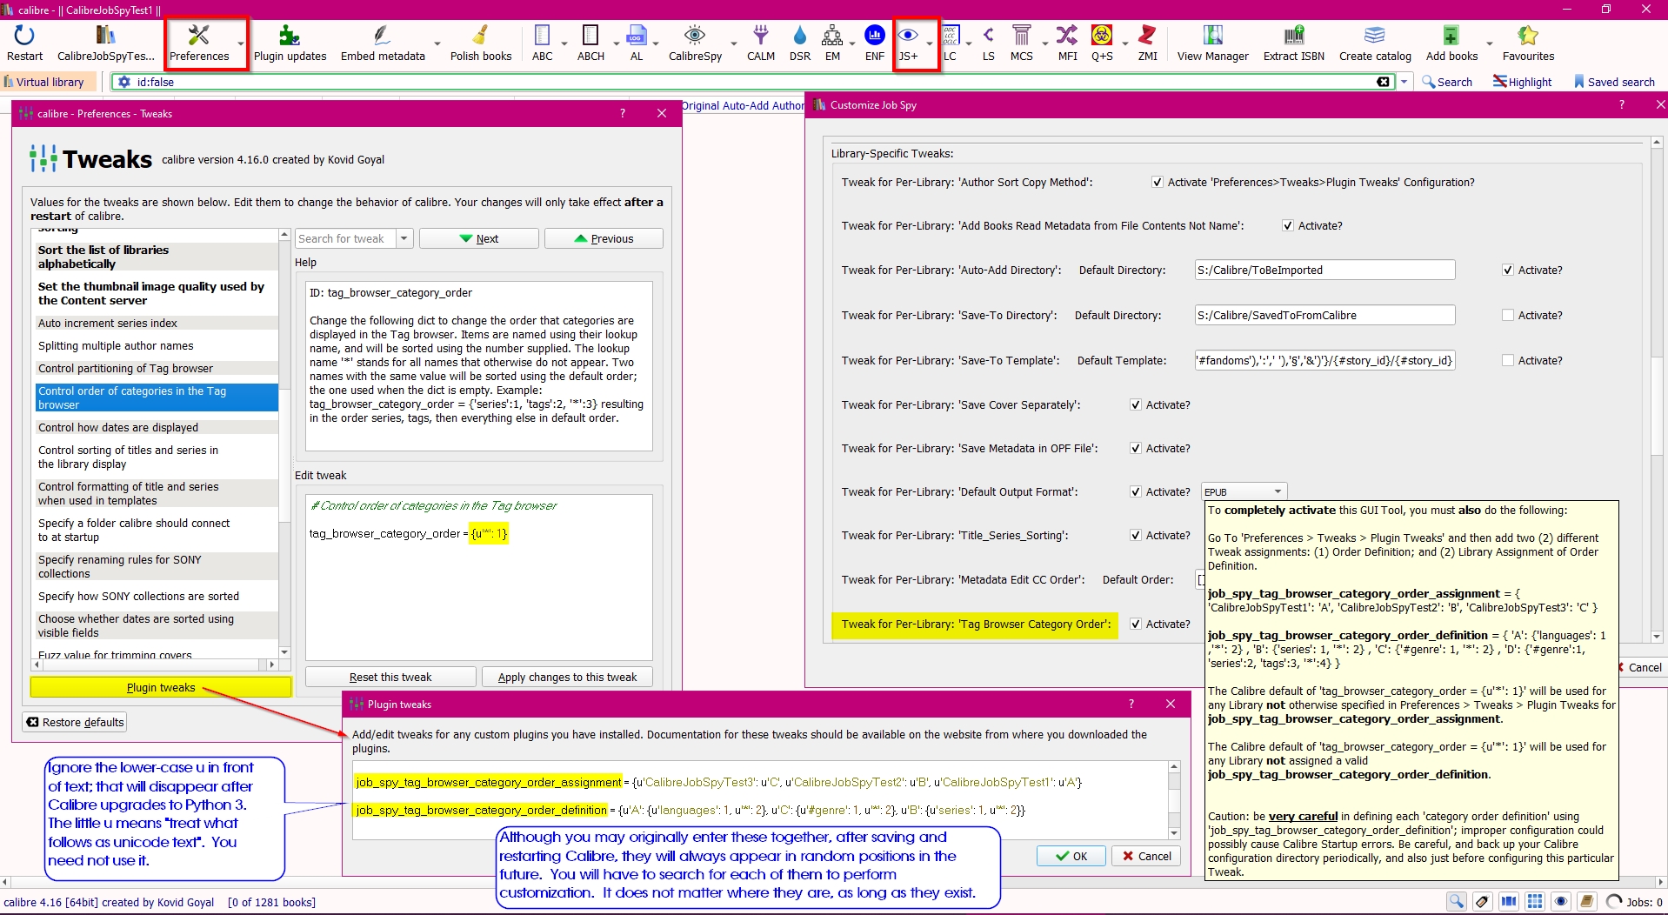Viewport: 1668px width, 915px height.
Task: Click the Create catalog icon
Action: 1375,43
